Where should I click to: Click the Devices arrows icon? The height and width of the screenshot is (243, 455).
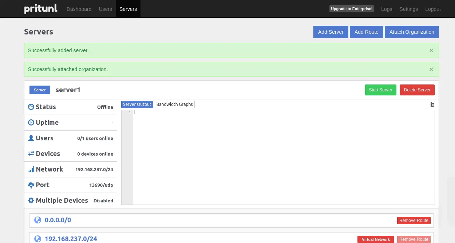[31, 154]
